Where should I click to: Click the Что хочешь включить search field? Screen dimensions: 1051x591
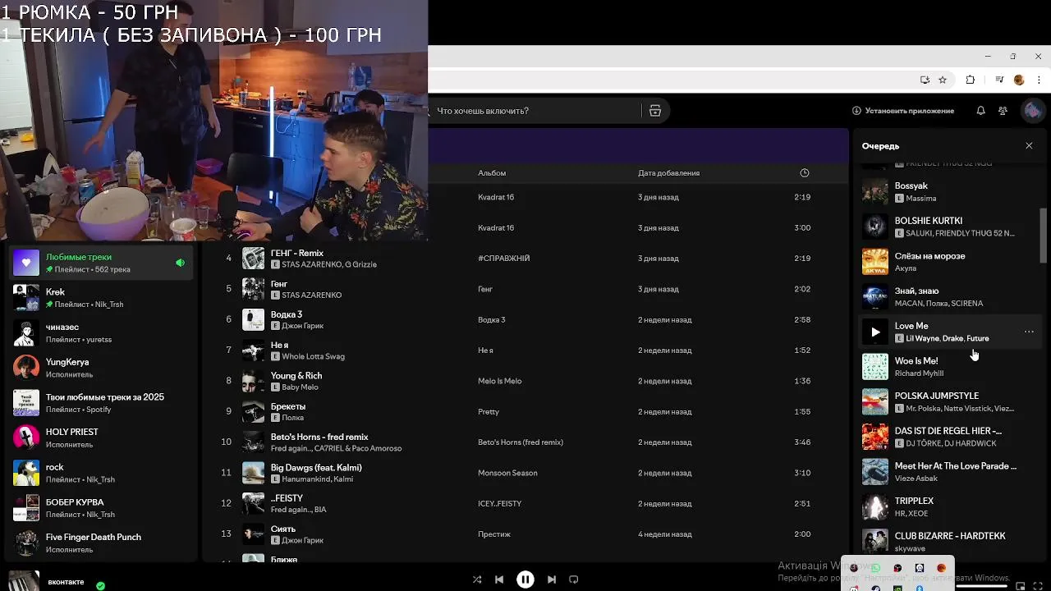click(x=535, y=111)
